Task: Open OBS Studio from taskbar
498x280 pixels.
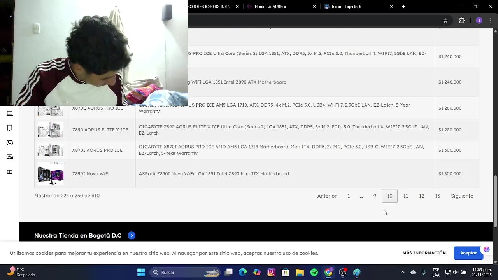Action: (343, 272)
